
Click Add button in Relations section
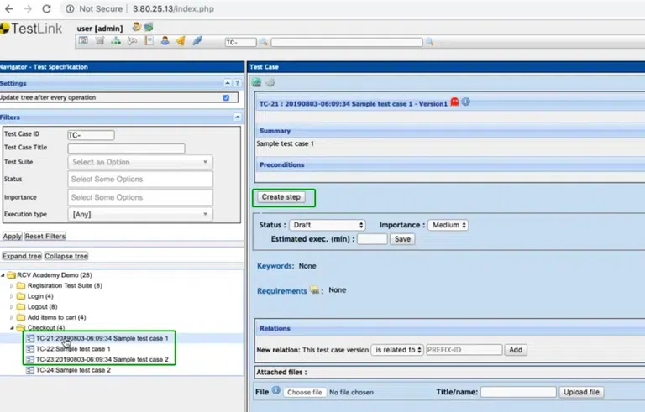pos(516,350)
